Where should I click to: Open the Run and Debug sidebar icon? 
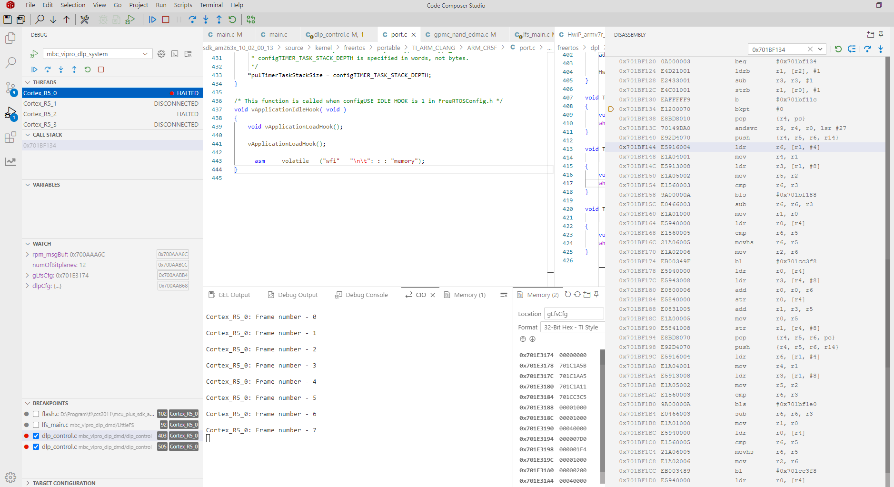10,113
